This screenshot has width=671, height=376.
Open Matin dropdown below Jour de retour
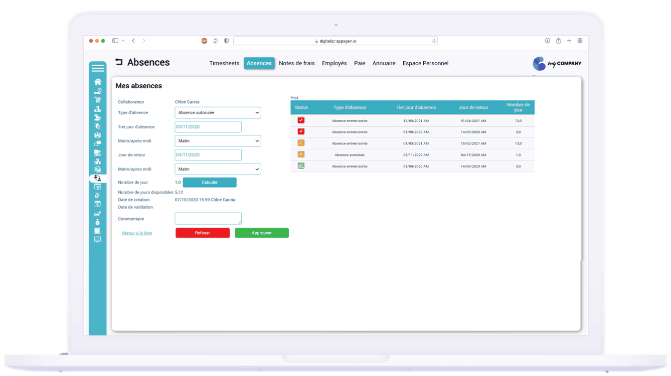pos(218,169)
